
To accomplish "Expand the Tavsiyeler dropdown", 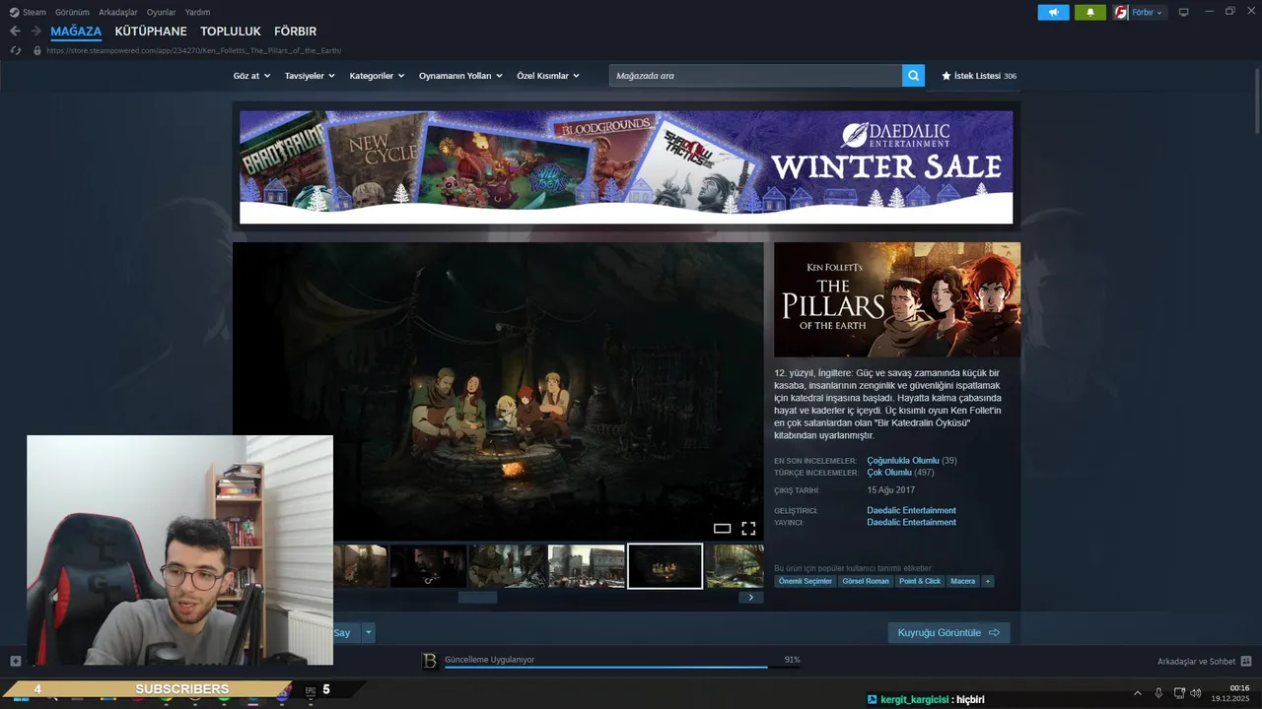I will 310,76.
